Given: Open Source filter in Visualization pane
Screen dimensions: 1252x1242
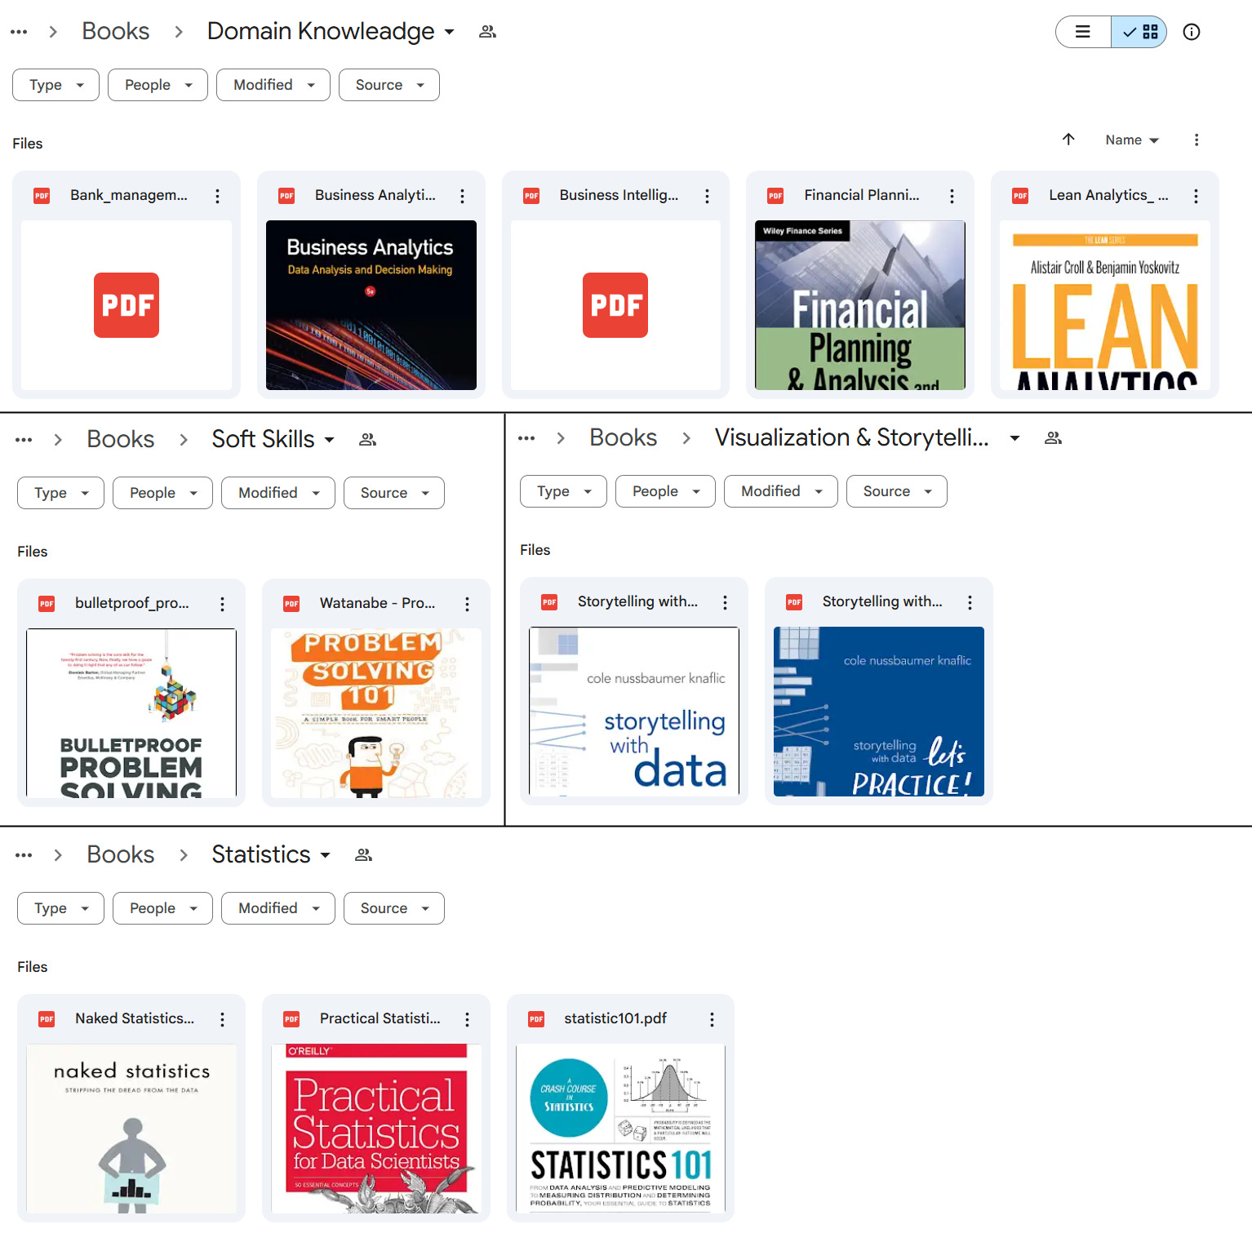Looking at the screenshot, I should click(x=897, y=491).
